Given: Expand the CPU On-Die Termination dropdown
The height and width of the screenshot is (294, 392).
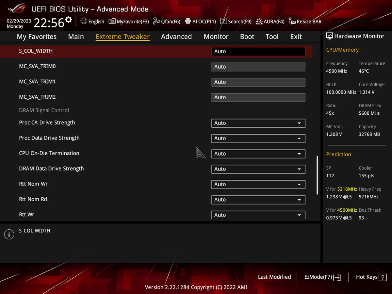Looking at the screenshot, I should [x=258, y=154].
